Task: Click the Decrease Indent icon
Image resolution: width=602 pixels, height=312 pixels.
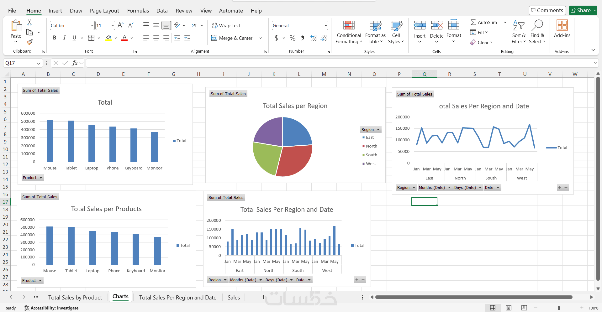Action: tap(177, 38)
